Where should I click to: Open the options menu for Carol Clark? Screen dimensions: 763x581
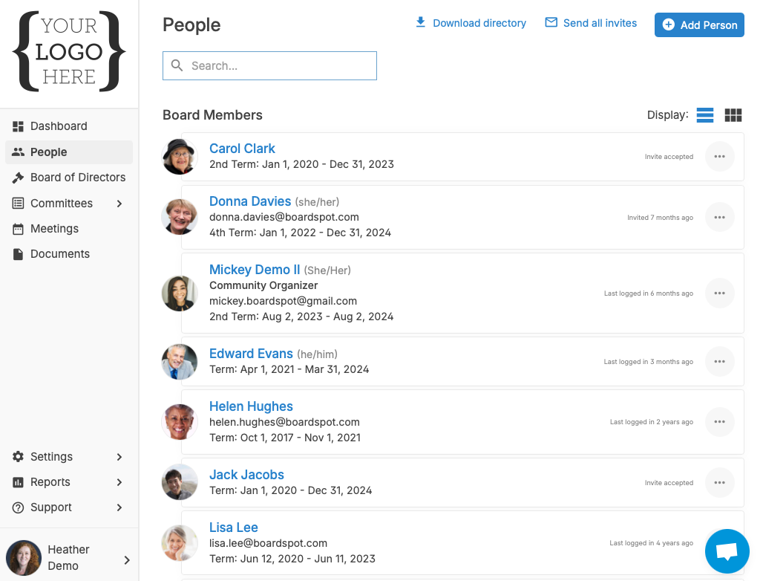pyautogui.click(x=719, y=157)
